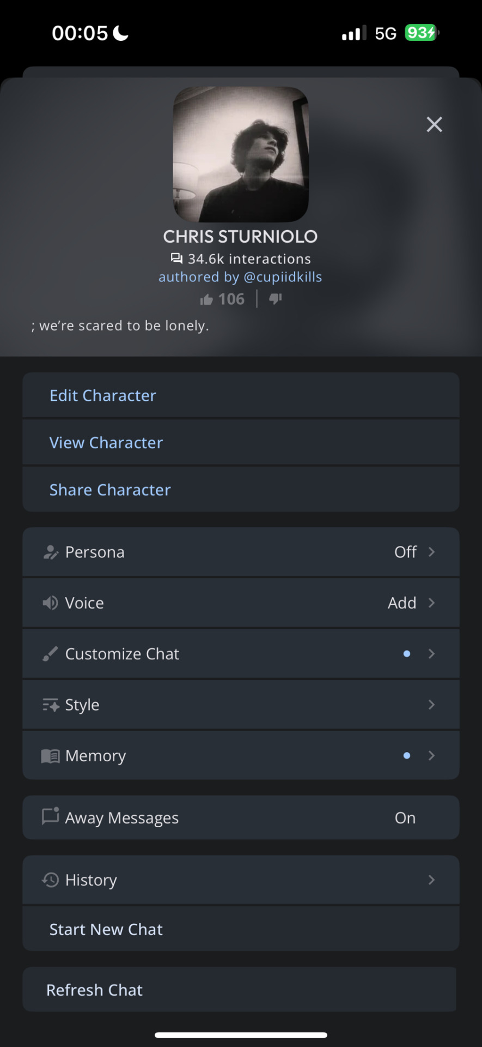Tap the thumbs up like icon
The width and height of the screenshot is (482, 1047).
[206, 299]
